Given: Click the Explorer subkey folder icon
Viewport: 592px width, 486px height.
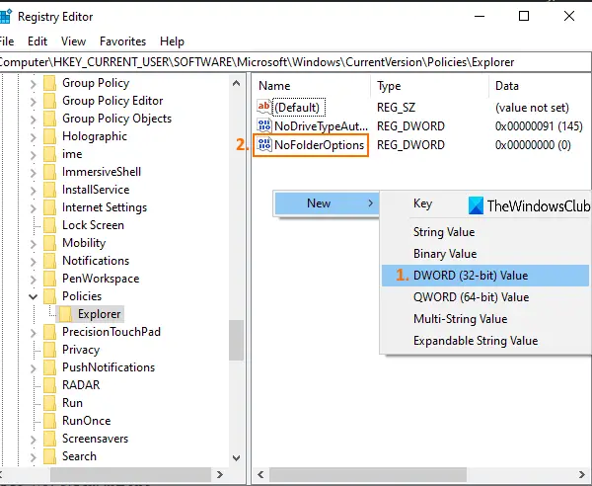Looking at the screenshot, I should (66, 314).
